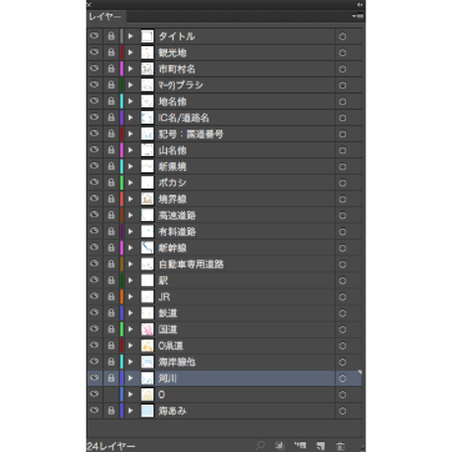Click the 新幹線 layer thumbnail
452x452 pixels.
click(x=147, y=248)
